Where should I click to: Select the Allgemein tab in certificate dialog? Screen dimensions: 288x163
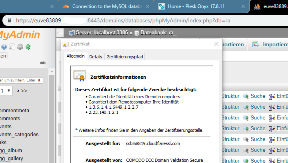tap(76, 56)
